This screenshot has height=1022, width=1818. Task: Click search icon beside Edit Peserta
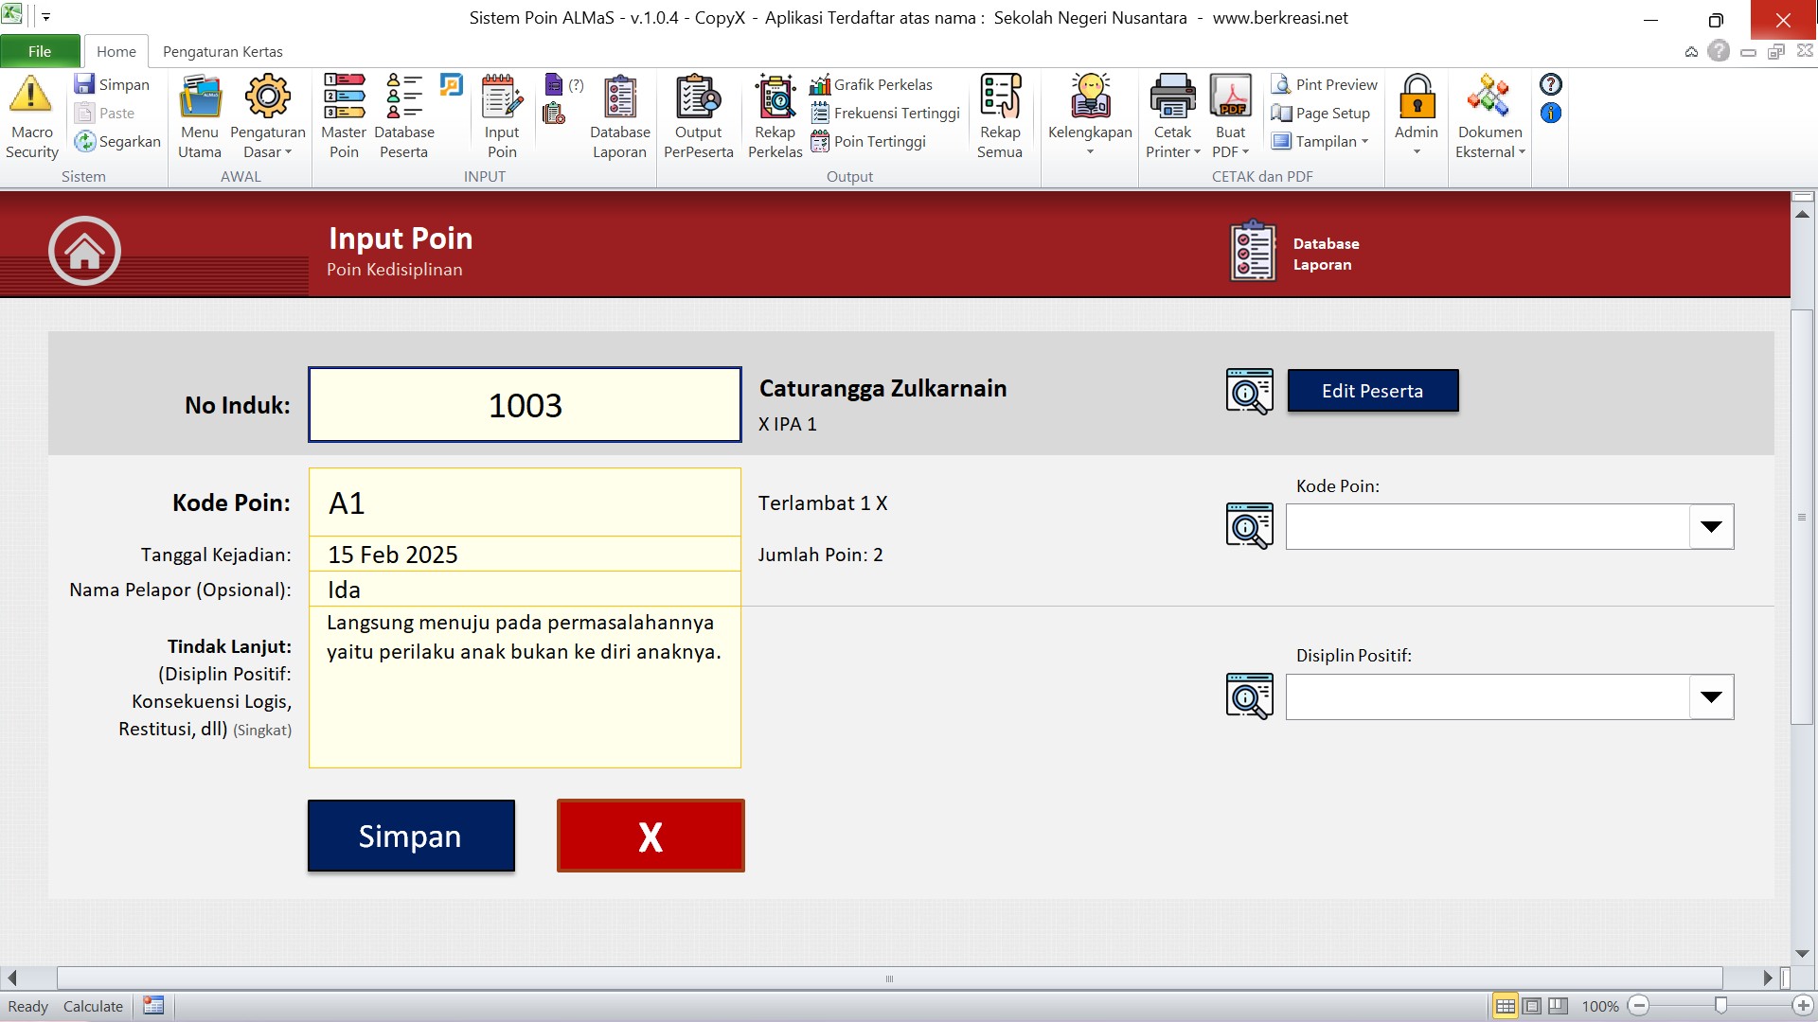(x=1249, y=391)
